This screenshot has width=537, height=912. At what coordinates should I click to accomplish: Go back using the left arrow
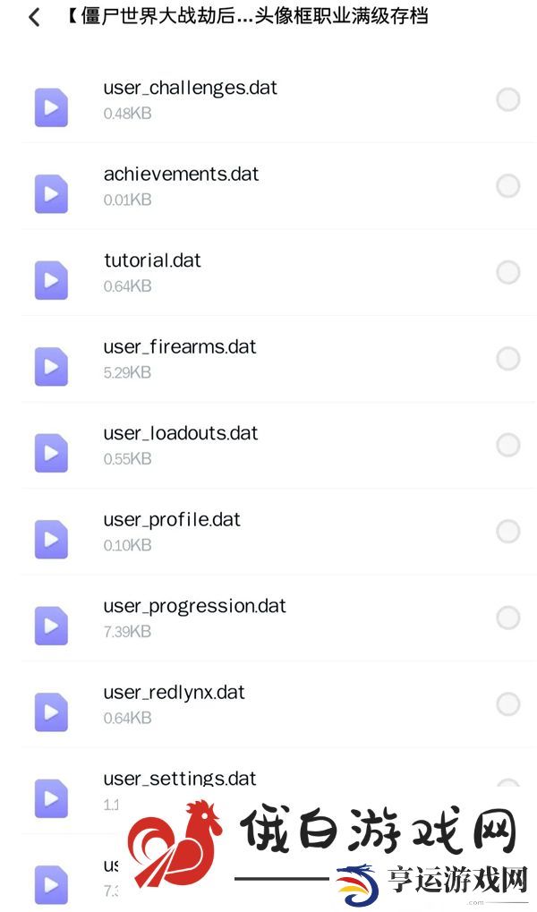click(x=34, y=17)
